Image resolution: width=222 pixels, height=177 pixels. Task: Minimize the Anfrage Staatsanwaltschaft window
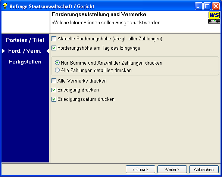coord(198,6)
